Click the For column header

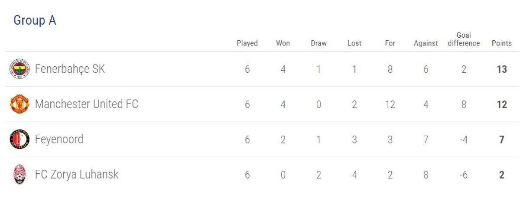tap(390, 43)
